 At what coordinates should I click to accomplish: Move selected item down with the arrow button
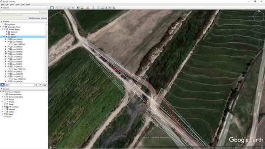click(x=40, y=85)
